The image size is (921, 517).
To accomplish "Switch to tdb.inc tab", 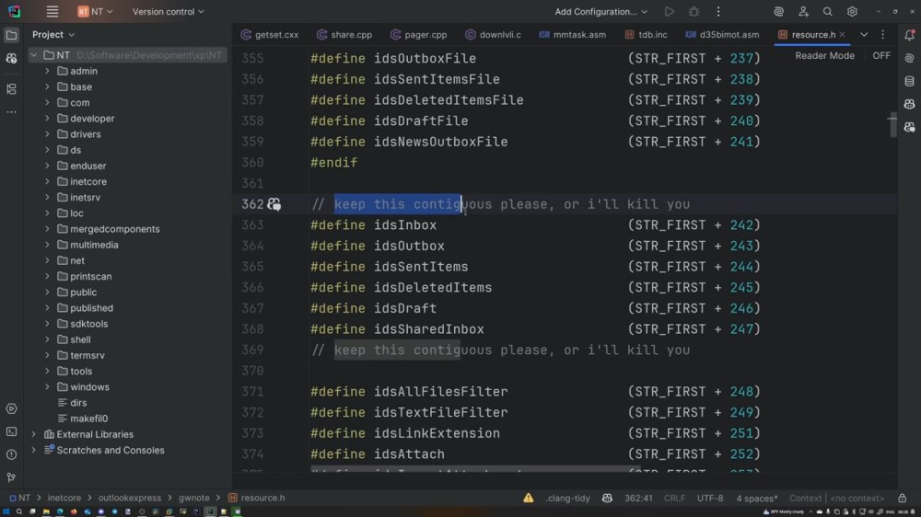I will coord(647,35).
